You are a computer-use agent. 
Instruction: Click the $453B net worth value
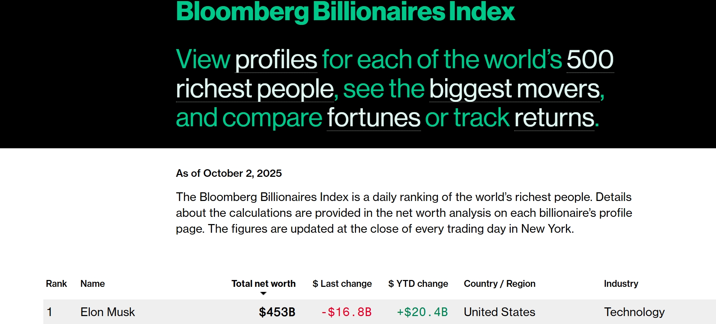pyautogui.click(x=277, y=312)
